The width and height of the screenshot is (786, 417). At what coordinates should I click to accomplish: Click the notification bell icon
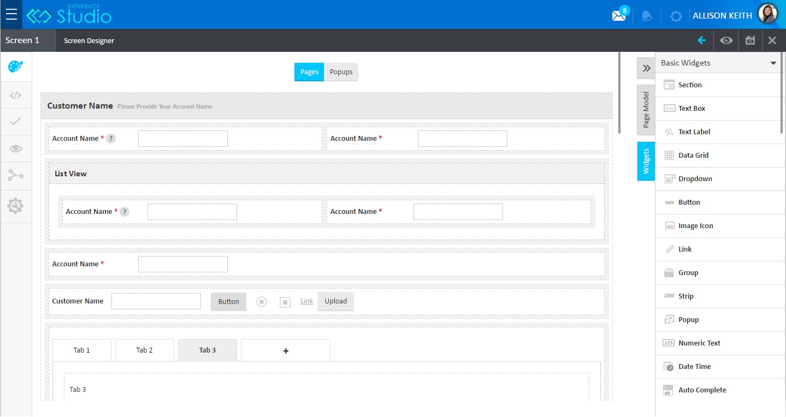(x=647, y=16)
